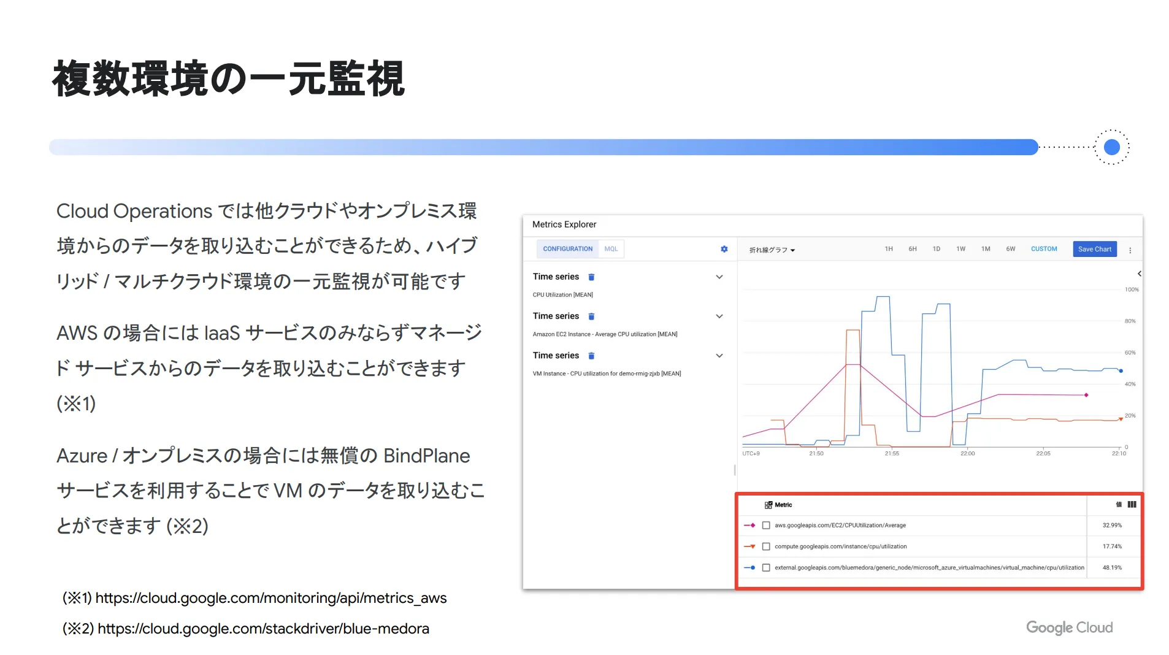Click the external.googleapis.com bluemedora metric name

929,568
